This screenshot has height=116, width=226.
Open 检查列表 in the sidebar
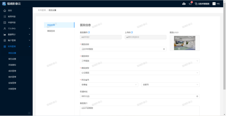(12, 17)
